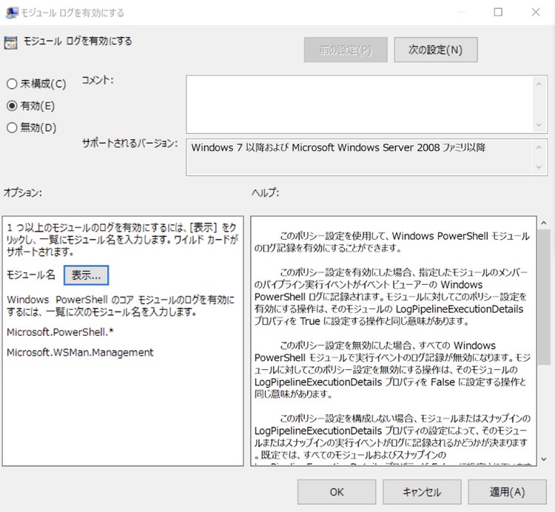Viewport: 555px width, 512px height.
Task: Click the キャンセル button
Action: (x=422, y=492)
